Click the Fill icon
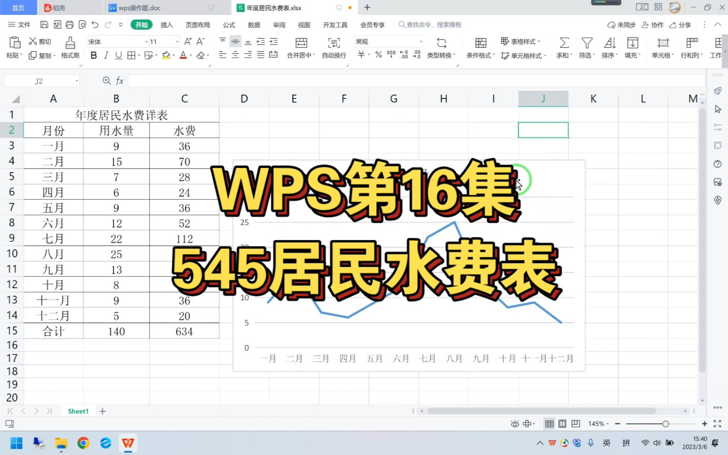The image size is (728, 455). 633,43
